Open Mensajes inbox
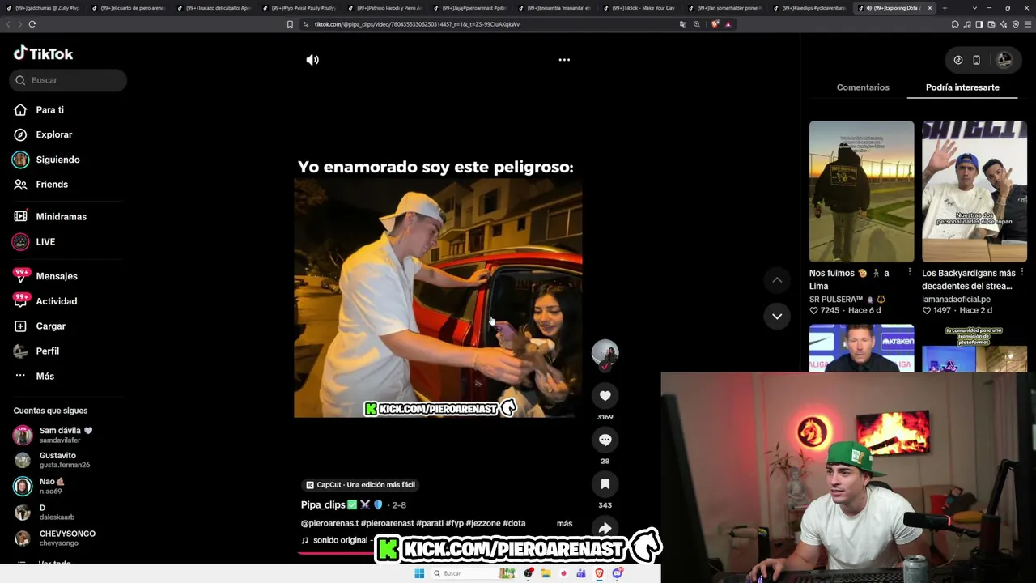This screenshot has width=1036, height=583. tap(57, 276)
